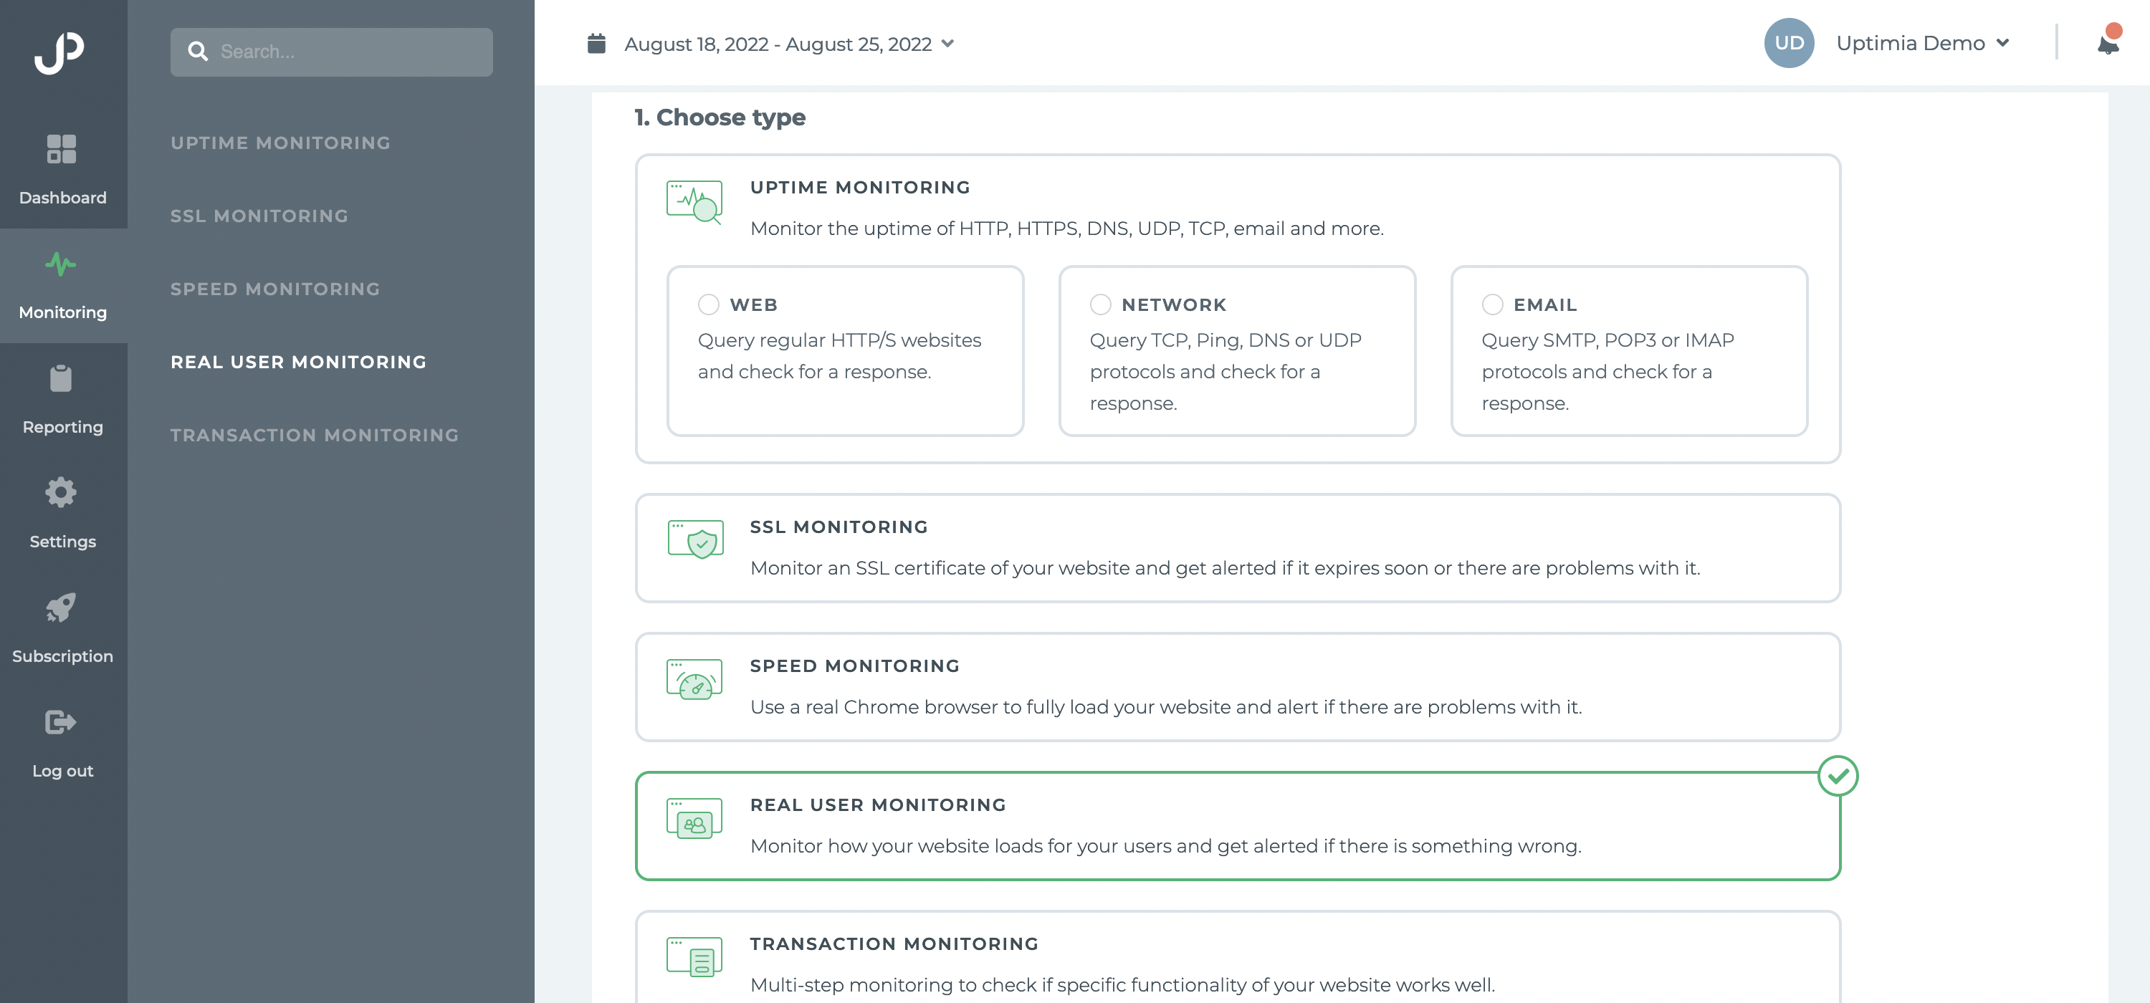The height and width of the screenshot is (1003, 2150).
Task: Expand the Uptimia Demo account chevron
Action: pos(2002,44)
